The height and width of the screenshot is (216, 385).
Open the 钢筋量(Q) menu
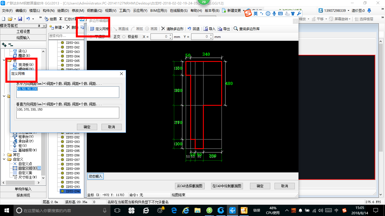pos(94,11)
